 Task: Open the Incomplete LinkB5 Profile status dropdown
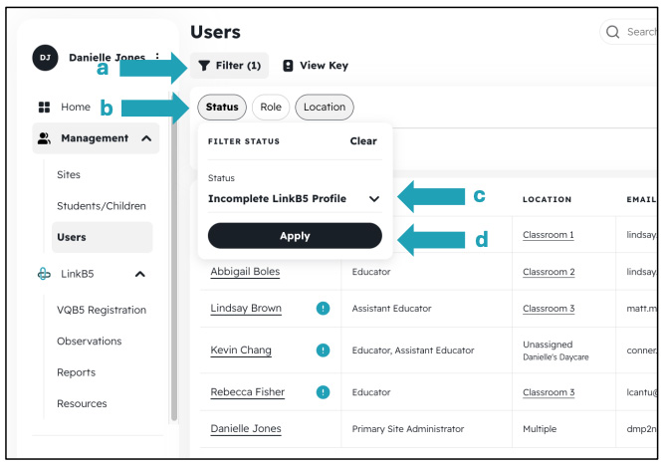295,199
